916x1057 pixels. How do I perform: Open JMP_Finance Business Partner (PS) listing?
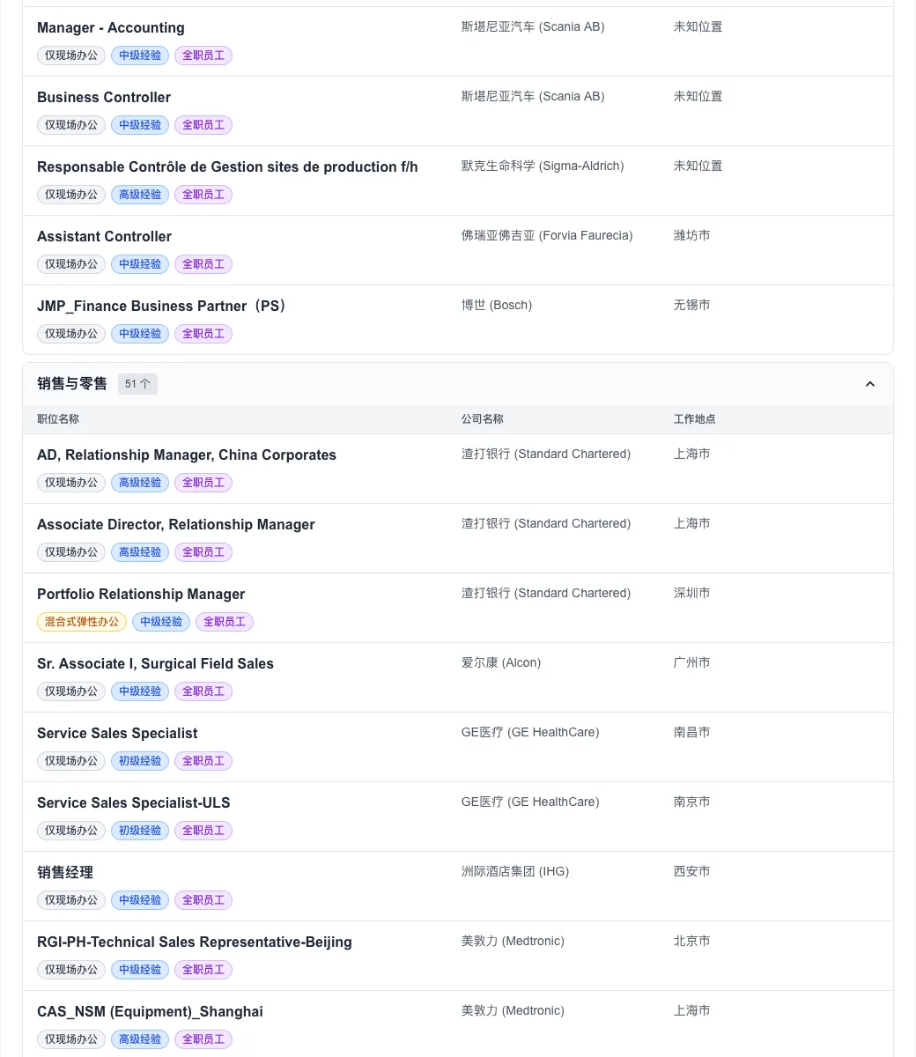pyautogui.click(x=162, y=307)
